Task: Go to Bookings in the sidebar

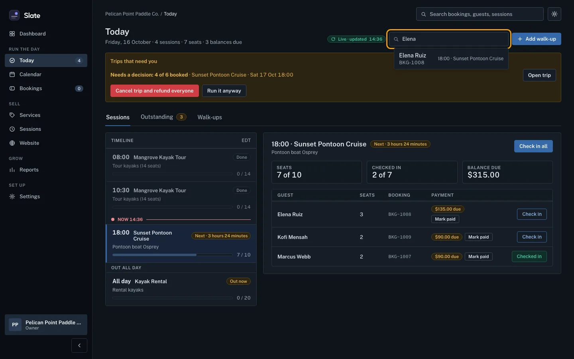Action: [46, 89]
